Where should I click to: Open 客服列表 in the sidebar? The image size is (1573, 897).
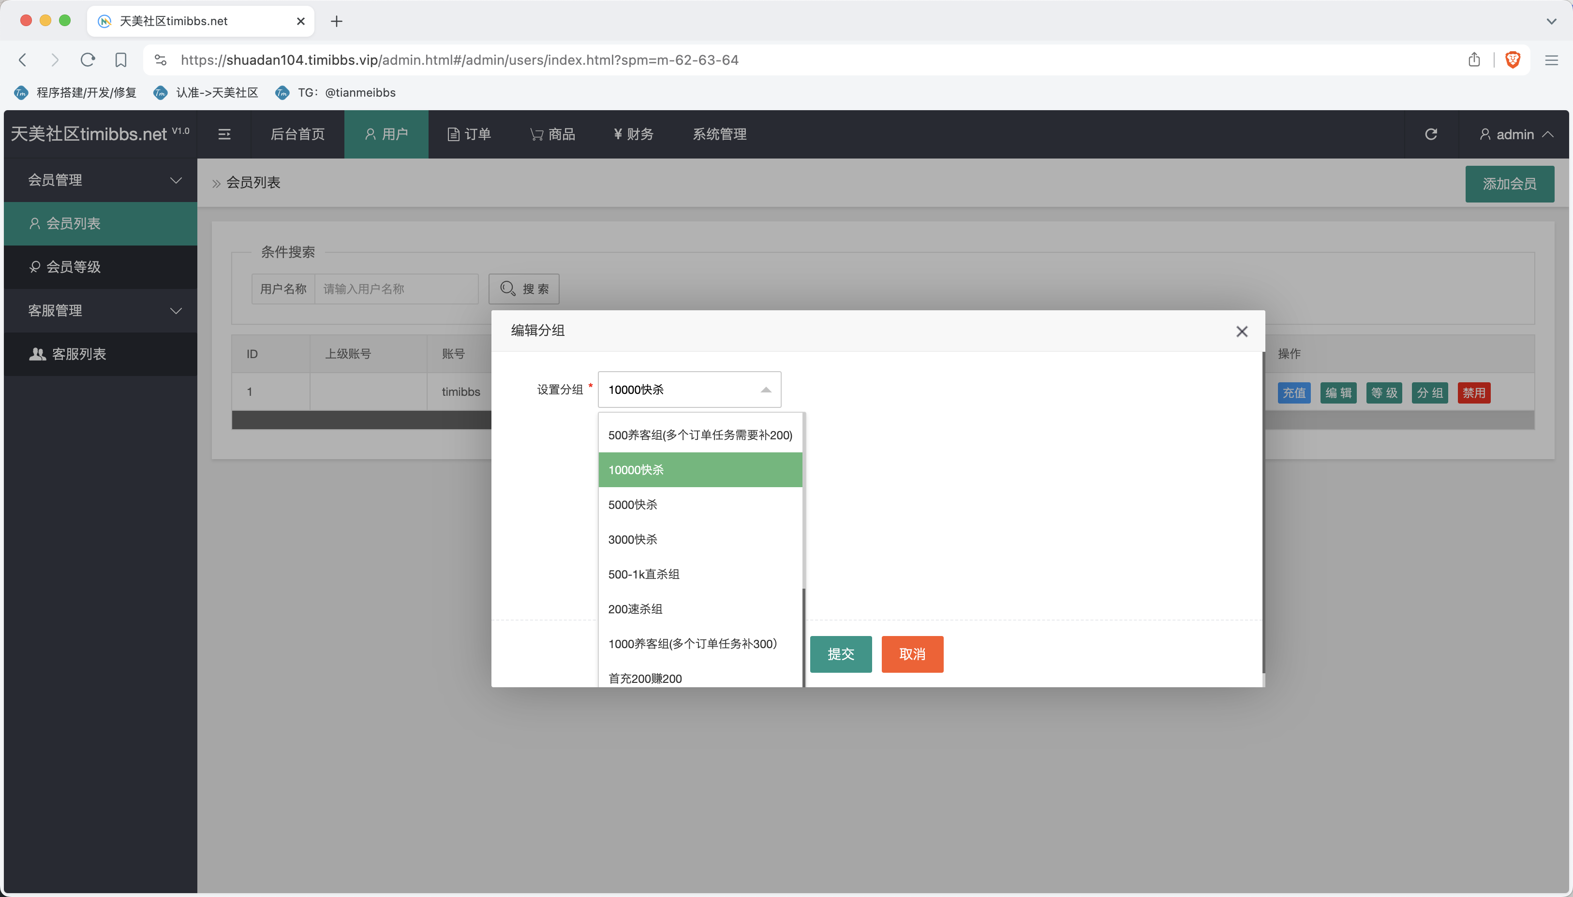[78, 354]
